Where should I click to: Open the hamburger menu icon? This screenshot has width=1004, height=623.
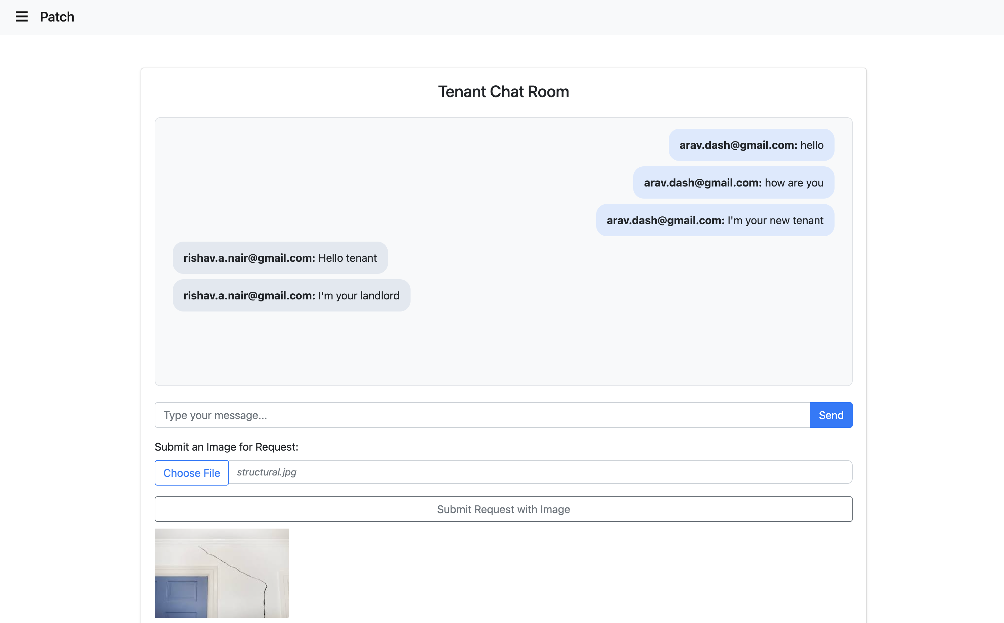pos(22,17)
